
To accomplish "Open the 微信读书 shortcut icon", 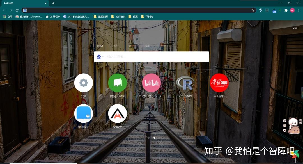I will point(84,114).
